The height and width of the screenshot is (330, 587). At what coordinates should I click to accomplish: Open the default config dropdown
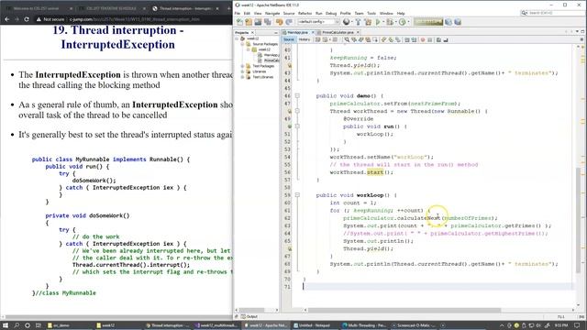[318, 22]
